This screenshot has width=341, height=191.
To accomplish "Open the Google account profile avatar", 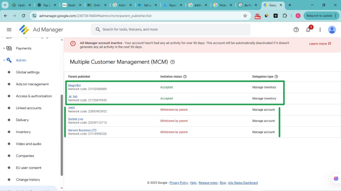I will pos(332,30).
